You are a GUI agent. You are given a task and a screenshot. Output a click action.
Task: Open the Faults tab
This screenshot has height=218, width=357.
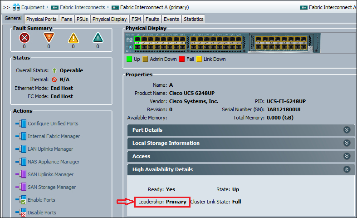tap(152, 19)
